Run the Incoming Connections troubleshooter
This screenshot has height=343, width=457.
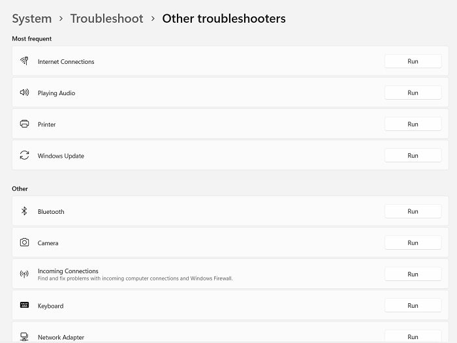point(413,275)
